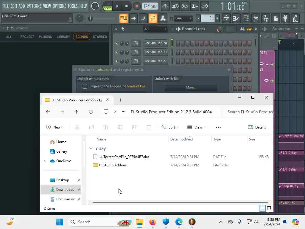Image resolution: width=305 pixels, height=229 pixels.
Task: Open the New dropdown in File Explorer
Action: (55, 127)
